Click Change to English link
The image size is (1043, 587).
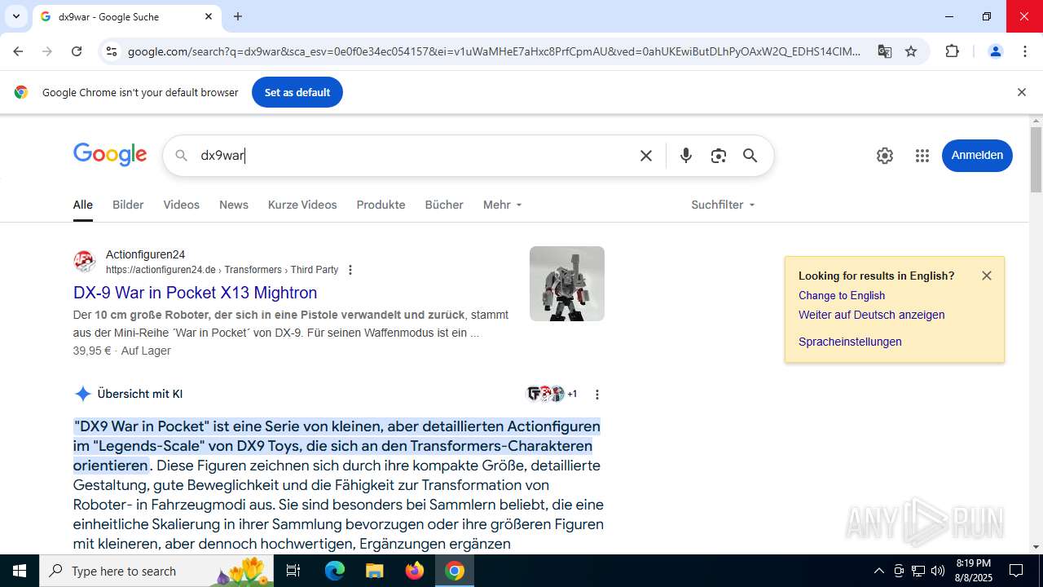click(x=842, y=295)
